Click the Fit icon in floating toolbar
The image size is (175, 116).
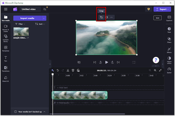pos(107,17)
